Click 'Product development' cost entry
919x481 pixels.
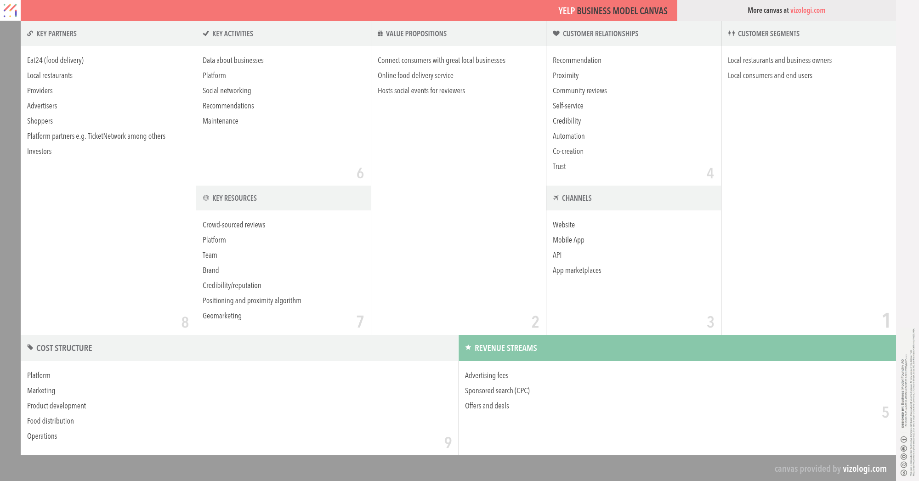tap(56, 406)
